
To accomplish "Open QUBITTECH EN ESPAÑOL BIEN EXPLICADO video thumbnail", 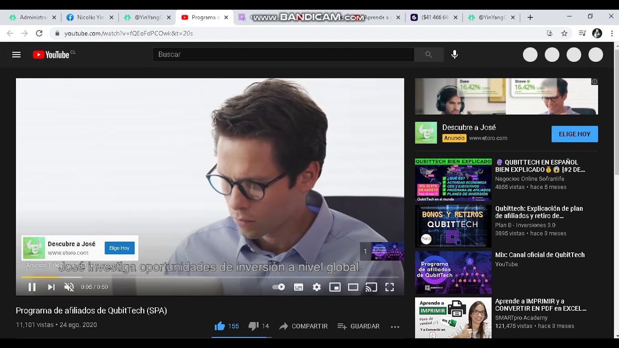I will click(453, 180).
